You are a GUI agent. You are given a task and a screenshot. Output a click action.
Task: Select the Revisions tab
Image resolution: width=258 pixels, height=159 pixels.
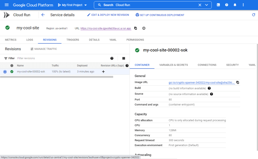coord(50,40)
